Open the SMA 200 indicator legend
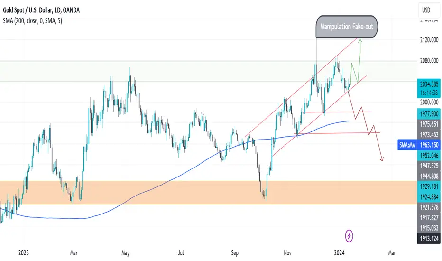The height and width of the screenshot is (261, 442). pyautogui.click(x=32, y=20)
